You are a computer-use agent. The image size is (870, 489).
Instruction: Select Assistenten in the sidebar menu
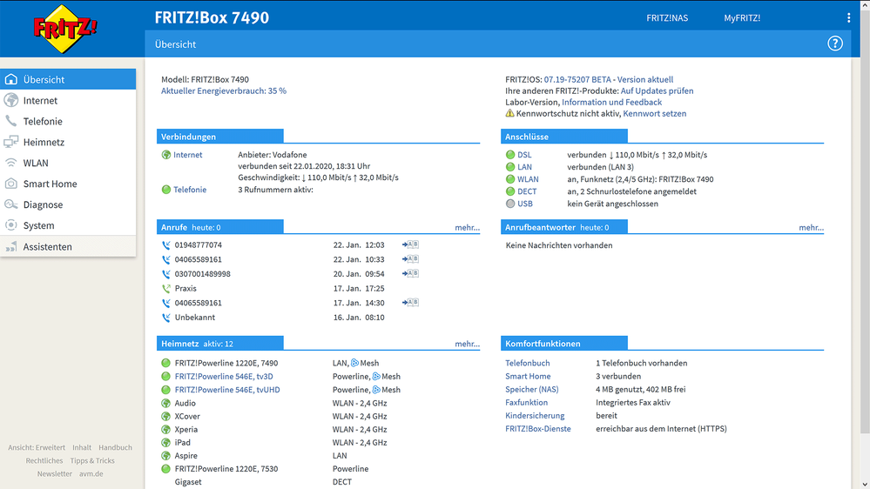[x=68, y=247]
